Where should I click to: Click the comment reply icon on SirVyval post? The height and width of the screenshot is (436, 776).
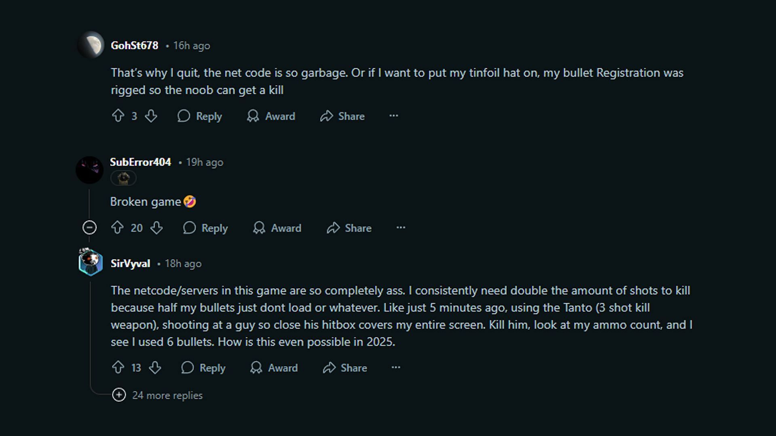[188, 368]
